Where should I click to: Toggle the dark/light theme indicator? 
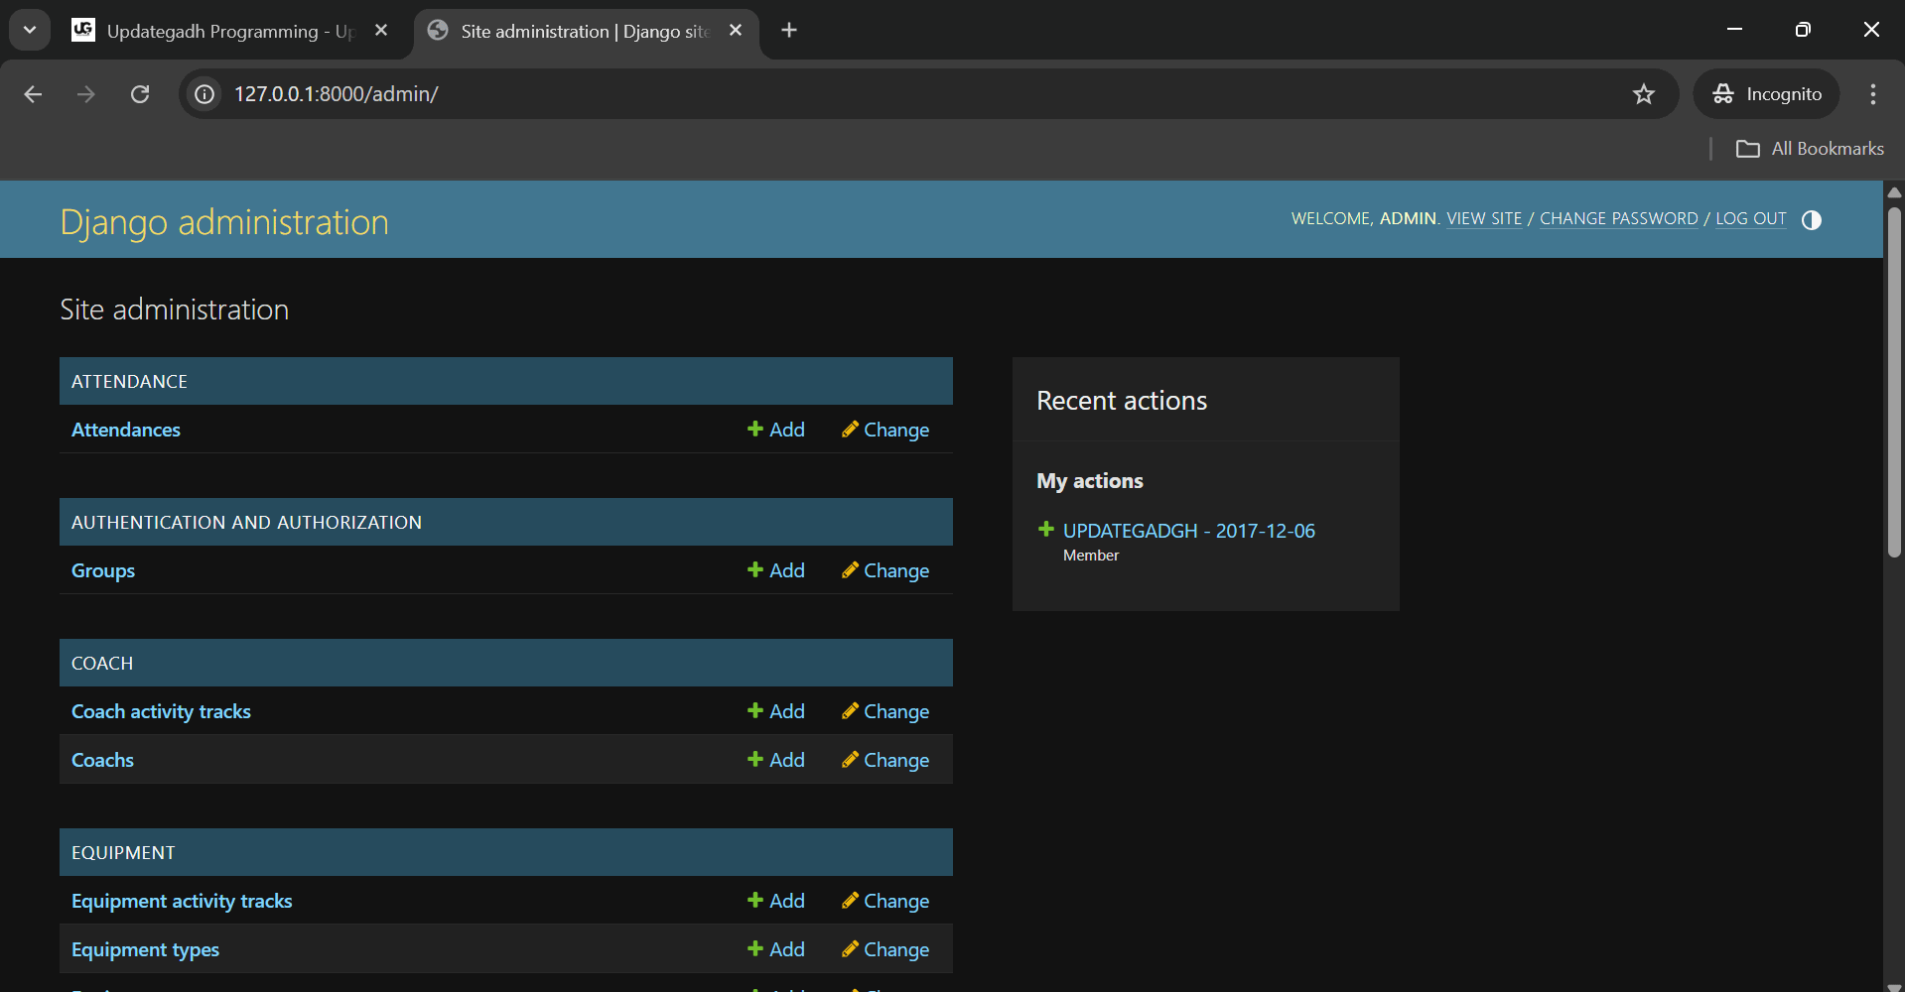click(1812, 219)
